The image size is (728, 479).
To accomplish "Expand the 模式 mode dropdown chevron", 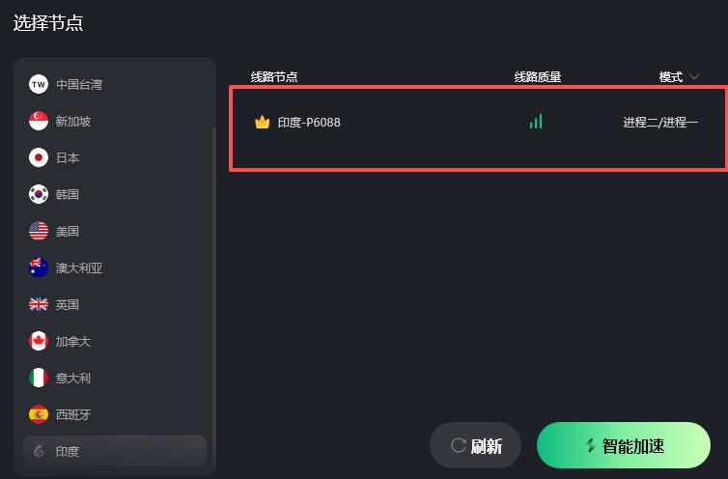I will pos(694,76).
